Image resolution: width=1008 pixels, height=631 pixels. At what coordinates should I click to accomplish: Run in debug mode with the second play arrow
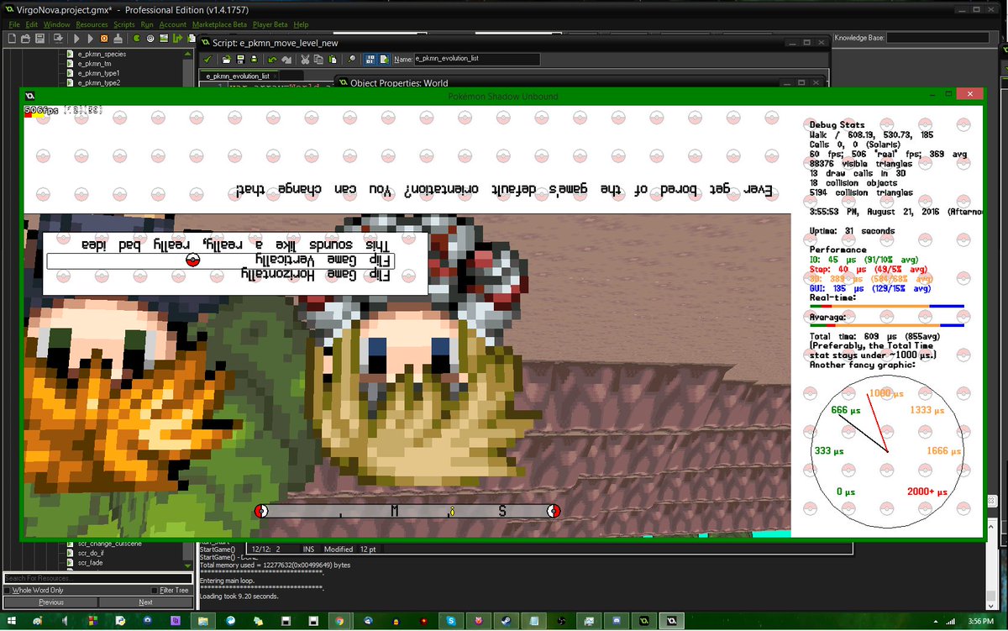coord(91,38)
